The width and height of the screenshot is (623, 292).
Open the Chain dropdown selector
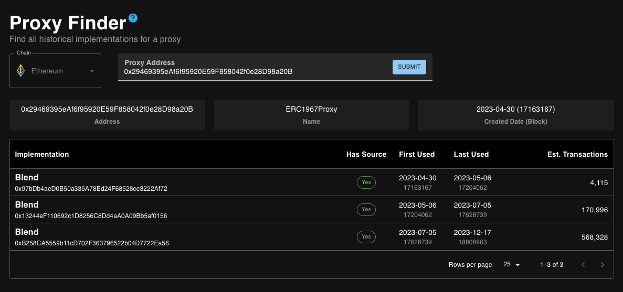point(55,71)
